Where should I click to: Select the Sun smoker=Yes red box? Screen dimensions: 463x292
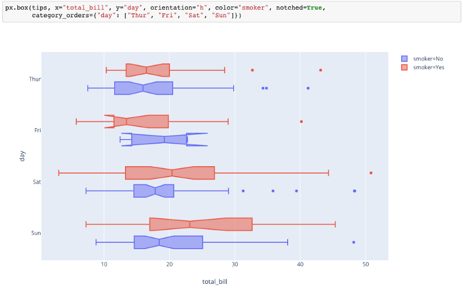201,224
